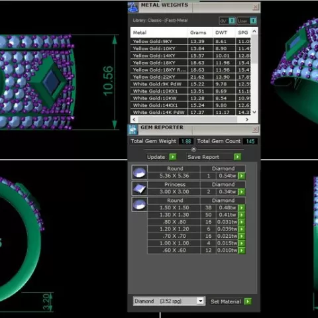This screenshot has height=318, width=318.
Task: Click the green arrow for 5.36 X 5.36 round diamond
Action: tap(242, 176)
